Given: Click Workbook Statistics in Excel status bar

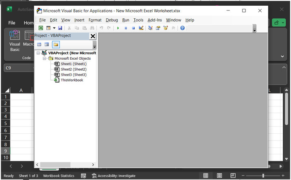Looking at the screenshot, I should 59,176.
